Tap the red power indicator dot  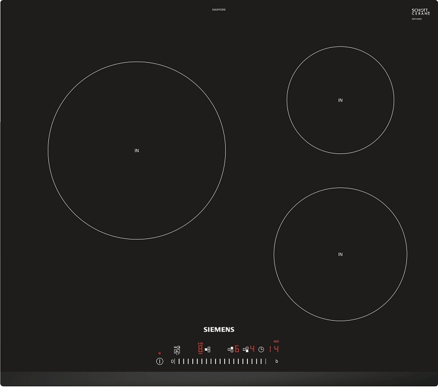tap(160, 353)
